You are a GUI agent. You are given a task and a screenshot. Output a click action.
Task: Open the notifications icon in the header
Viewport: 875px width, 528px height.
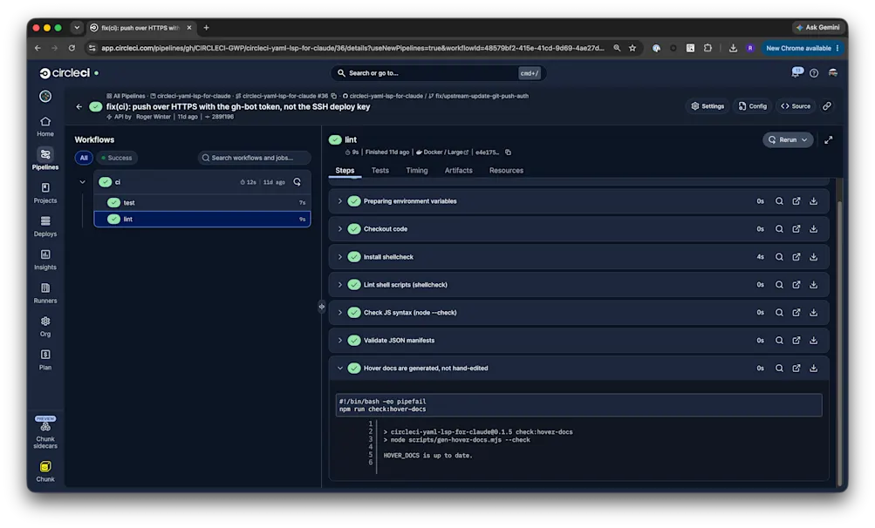point(796,72)
